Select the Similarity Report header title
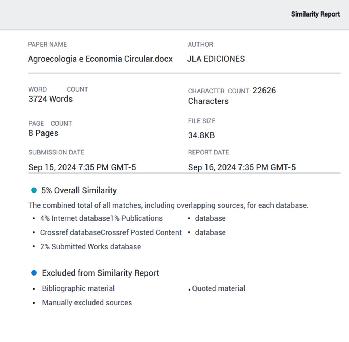 [x=315, y=14]
